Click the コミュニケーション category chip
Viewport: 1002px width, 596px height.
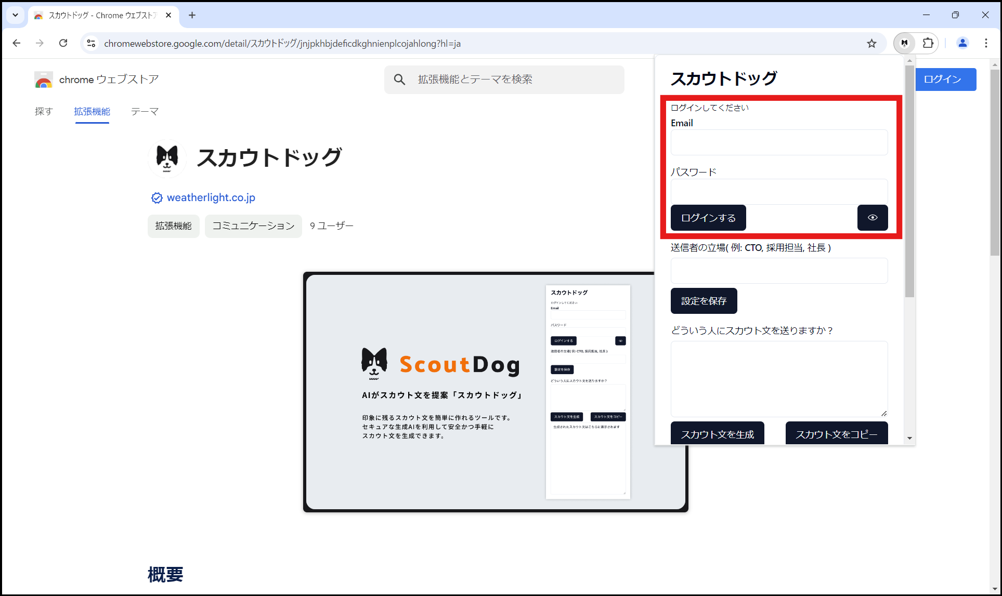click(x=253, y=226)
